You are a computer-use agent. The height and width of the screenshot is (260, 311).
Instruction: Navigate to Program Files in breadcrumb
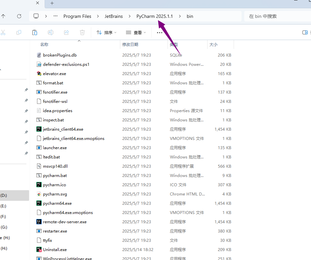(77, 16)
